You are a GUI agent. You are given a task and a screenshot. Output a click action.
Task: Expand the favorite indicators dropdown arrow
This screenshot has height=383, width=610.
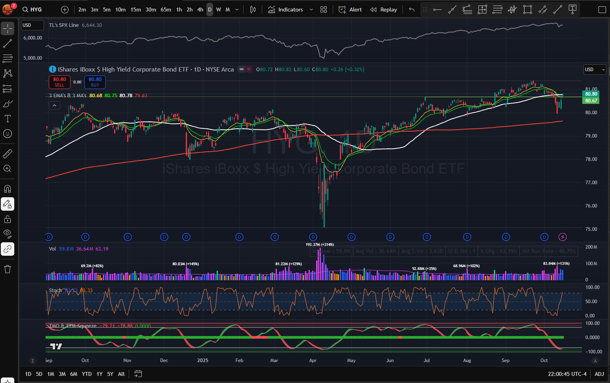(311, 9)
